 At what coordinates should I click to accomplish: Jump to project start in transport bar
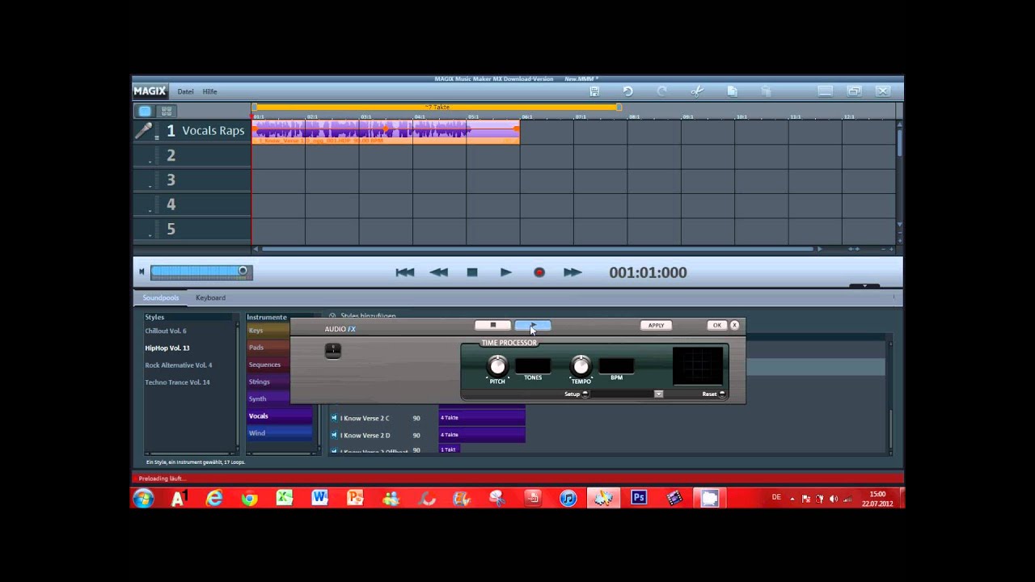point(404,272)
